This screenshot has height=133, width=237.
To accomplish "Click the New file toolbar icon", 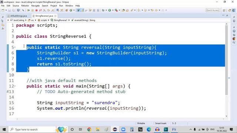I will coord(3,10).
